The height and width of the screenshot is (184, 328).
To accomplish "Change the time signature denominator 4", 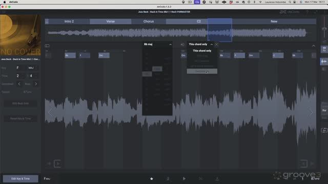I will tap(31, 76).
